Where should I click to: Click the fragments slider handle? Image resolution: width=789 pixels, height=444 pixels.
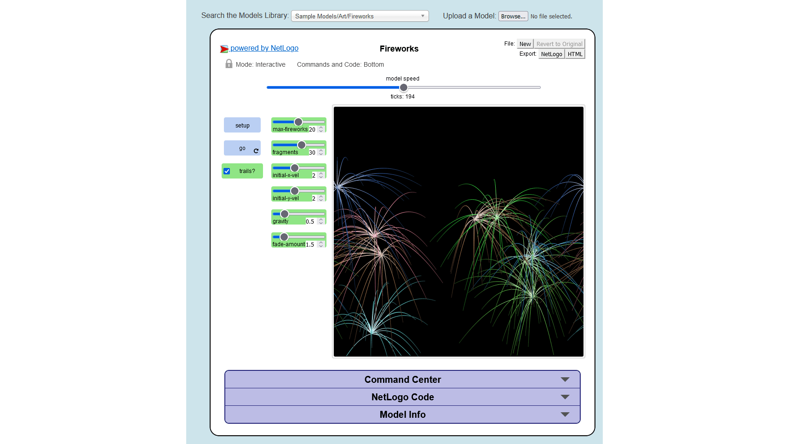point(302,144)
